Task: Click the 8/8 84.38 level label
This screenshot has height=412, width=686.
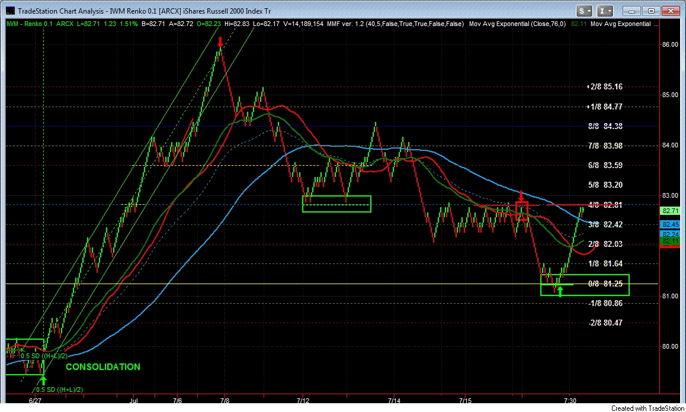Action: point(604,126)
